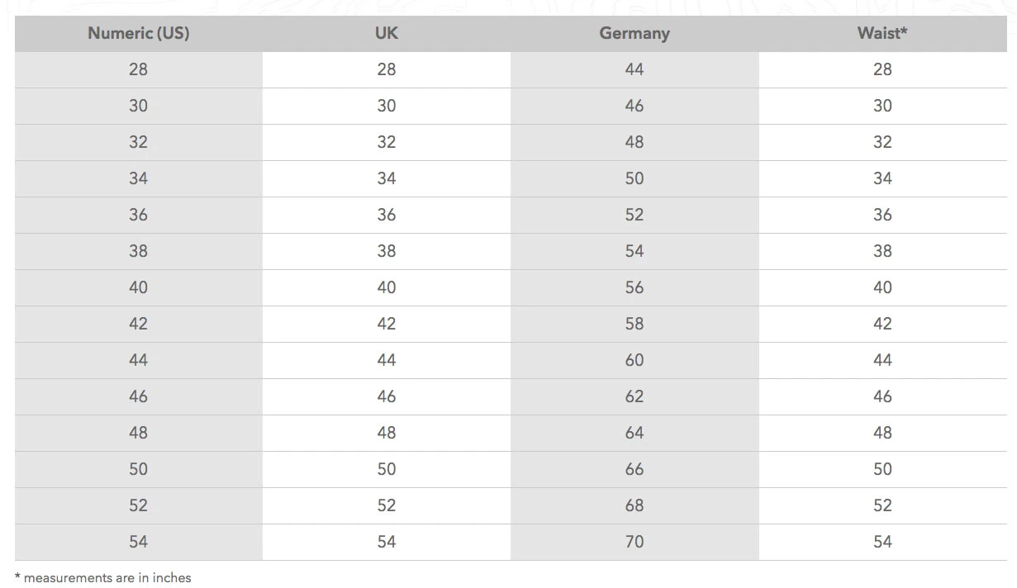Click the UK column header
1017x588 pixels.
[x=387, y=34]
